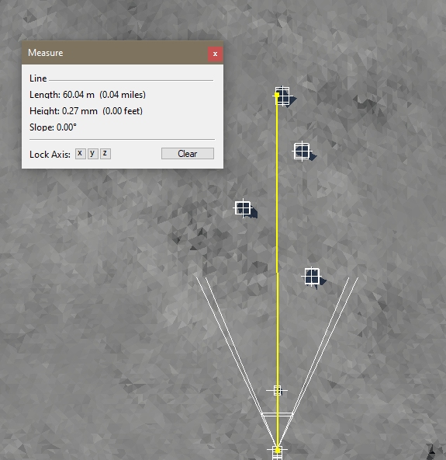Click the right white cone edge line

click(317, 361)
